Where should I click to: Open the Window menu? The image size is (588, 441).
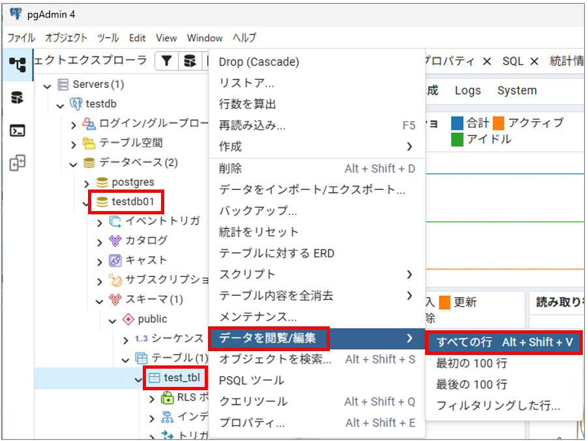(x=205, y=38)
